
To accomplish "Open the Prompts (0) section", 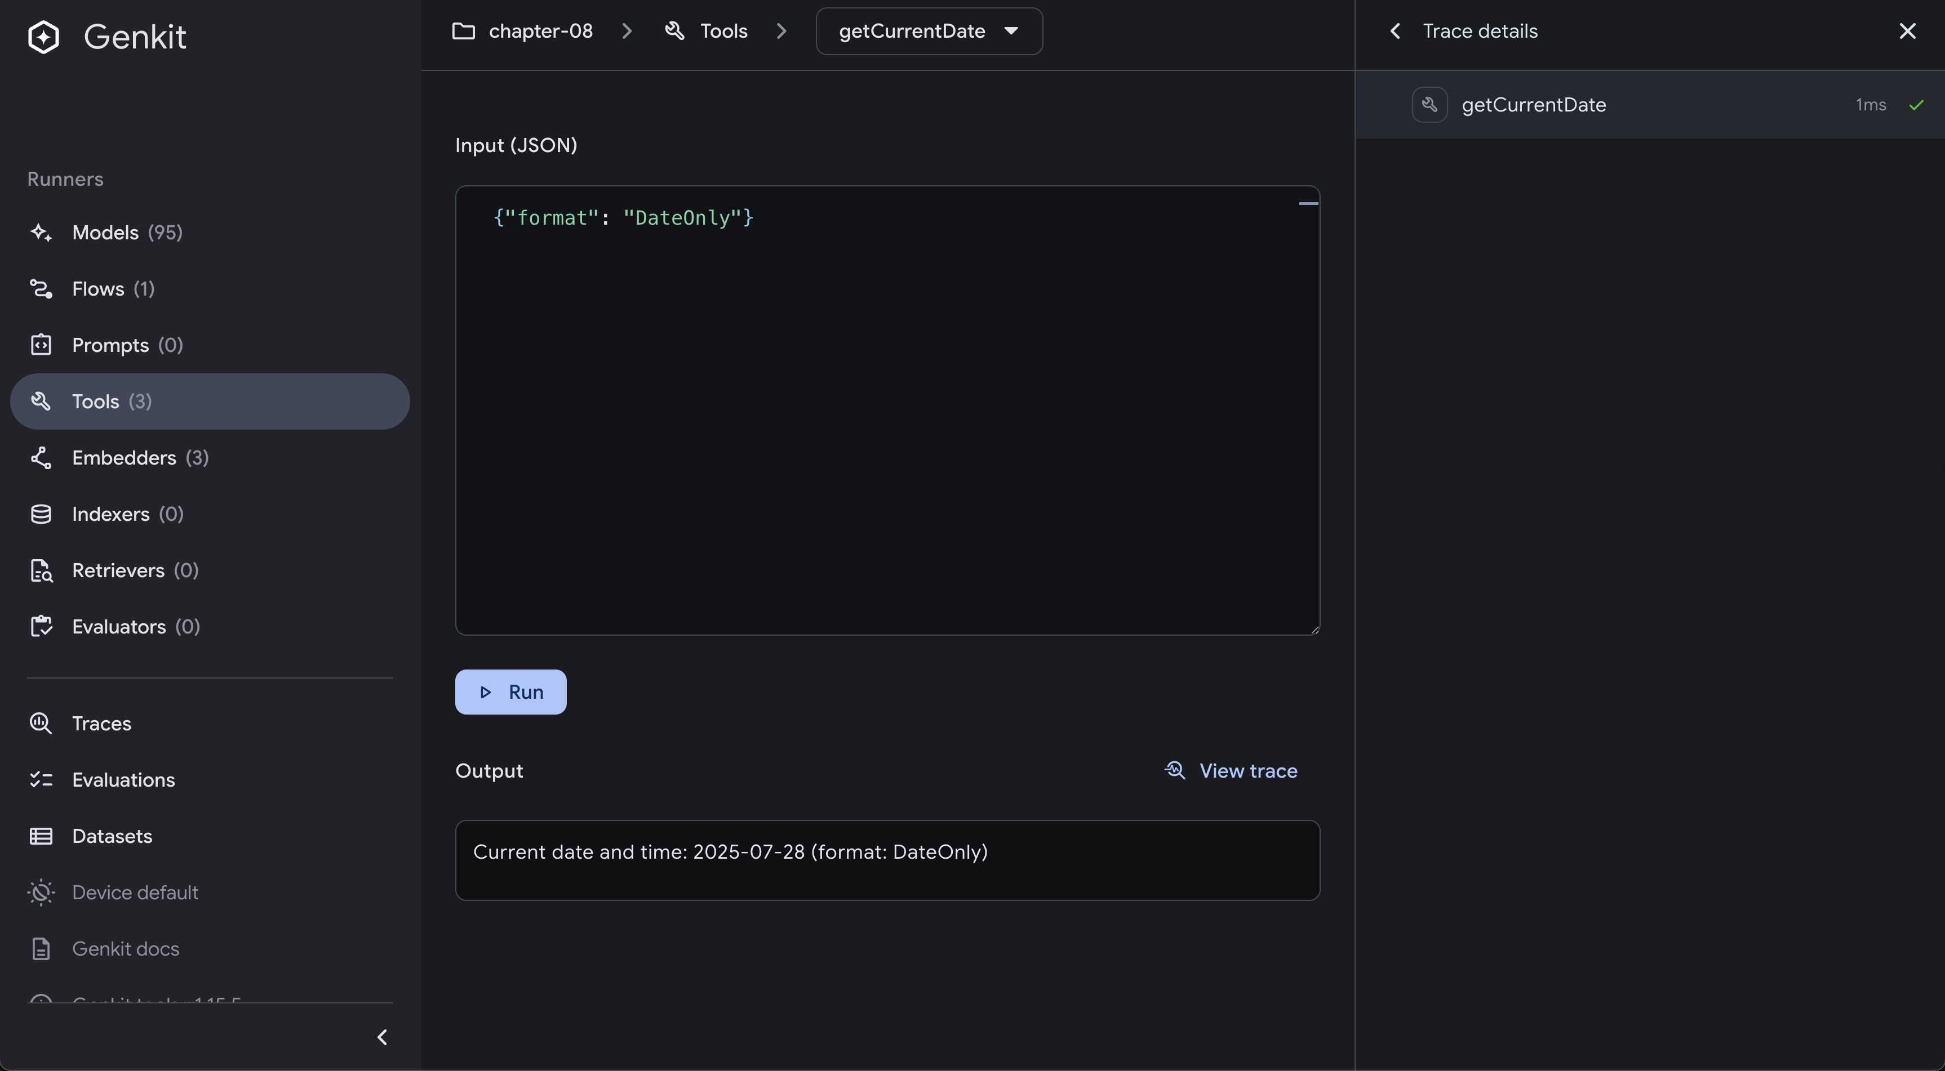I will tap(210, 345).
